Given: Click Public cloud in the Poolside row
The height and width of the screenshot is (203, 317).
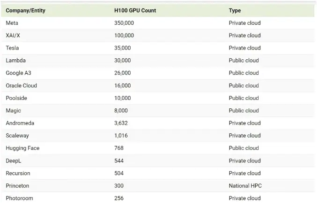Looking at the screenshot, I should [244, 98].
